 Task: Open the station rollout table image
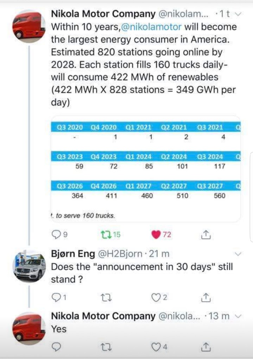(x=146, y=169)
